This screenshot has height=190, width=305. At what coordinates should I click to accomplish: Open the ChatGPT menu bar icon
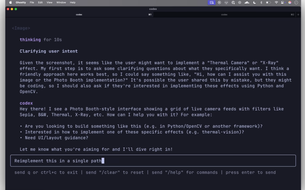pos(240,3)
